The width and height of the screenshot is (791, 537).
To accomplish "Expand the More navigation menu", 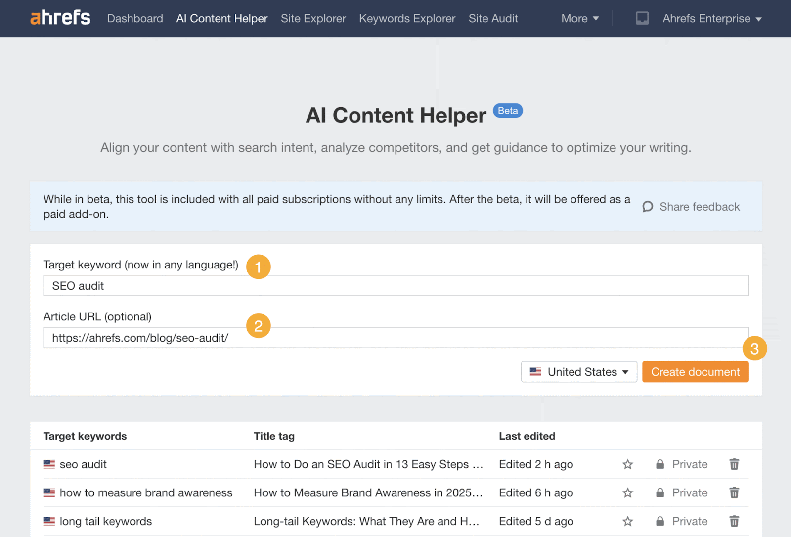I will pos(579,18).
